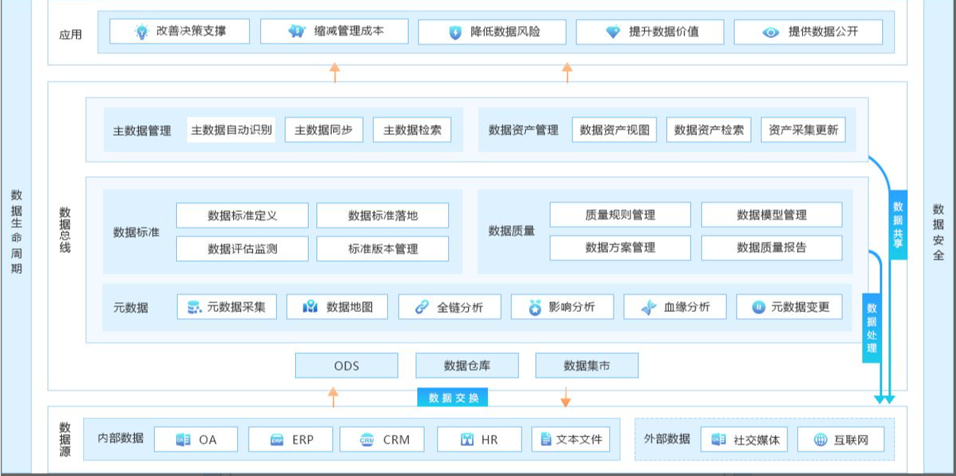Click the 数据评估监测 box

(242, 249)
